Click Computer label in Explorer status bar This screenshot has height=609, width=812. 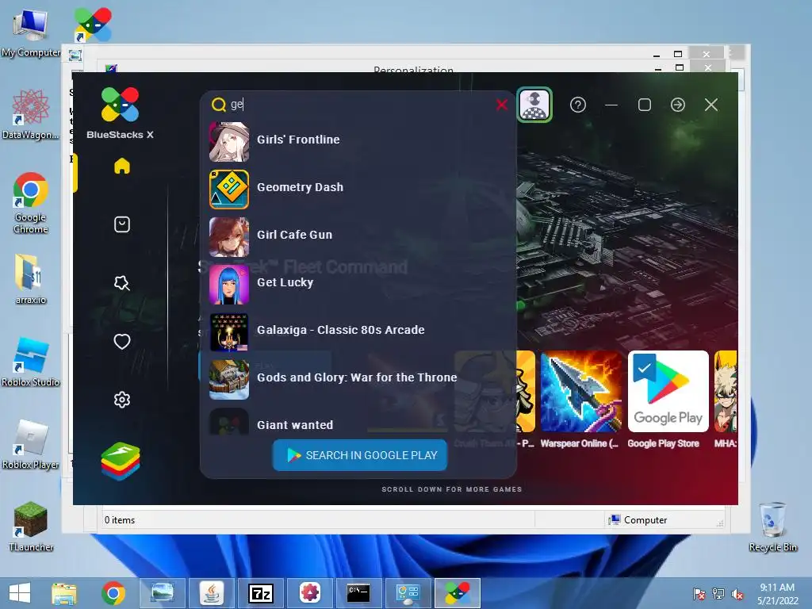[645, 520]
